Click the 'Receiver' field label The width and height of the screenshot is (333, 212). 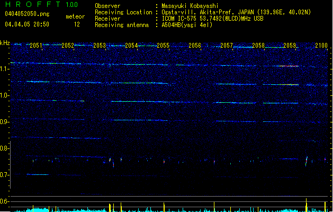(107, 19)
